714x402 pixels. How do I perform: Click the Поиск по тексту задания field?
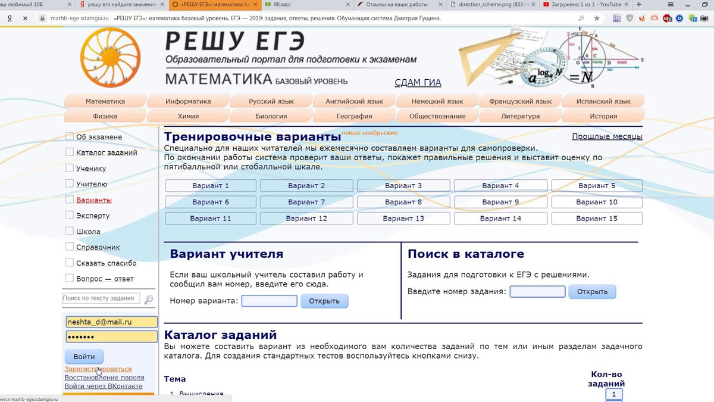101,298
